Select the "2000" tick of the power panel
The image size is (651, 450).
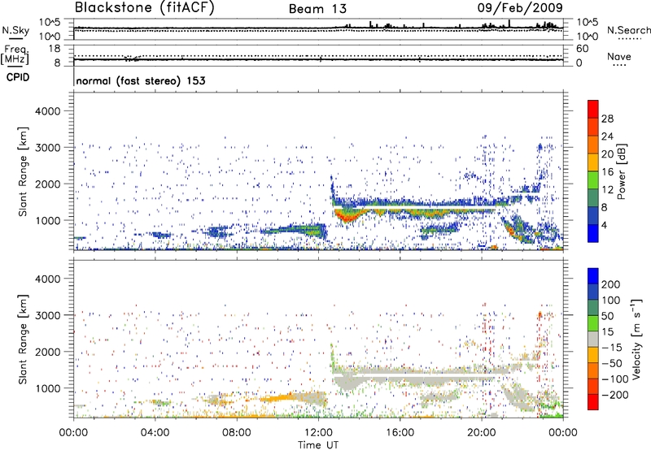click(48, 184)
